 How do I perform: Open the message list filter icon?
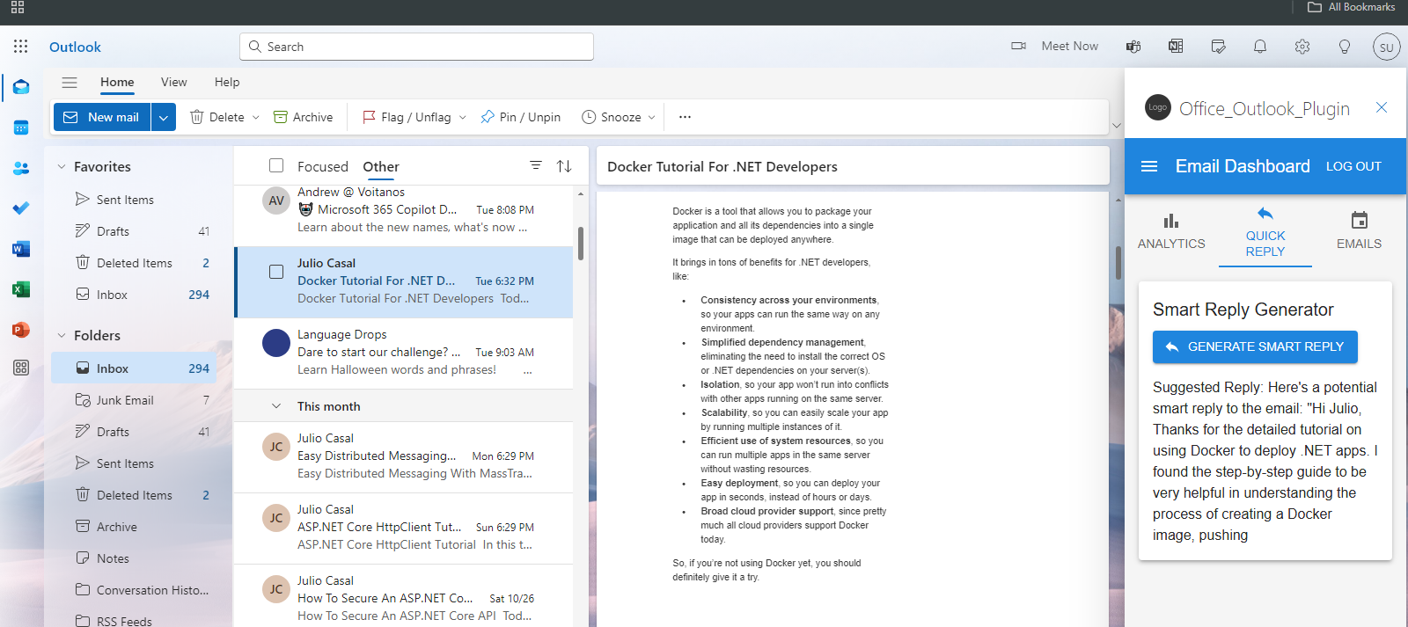536,165
